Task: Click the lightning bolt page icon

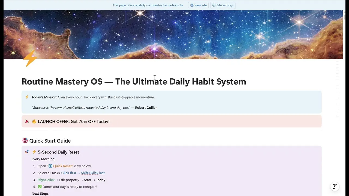Action: 30,58
